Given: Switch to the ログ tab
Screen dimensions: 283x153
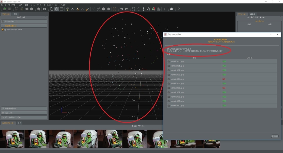Looking at the screenshot, I should coord(19,123).
